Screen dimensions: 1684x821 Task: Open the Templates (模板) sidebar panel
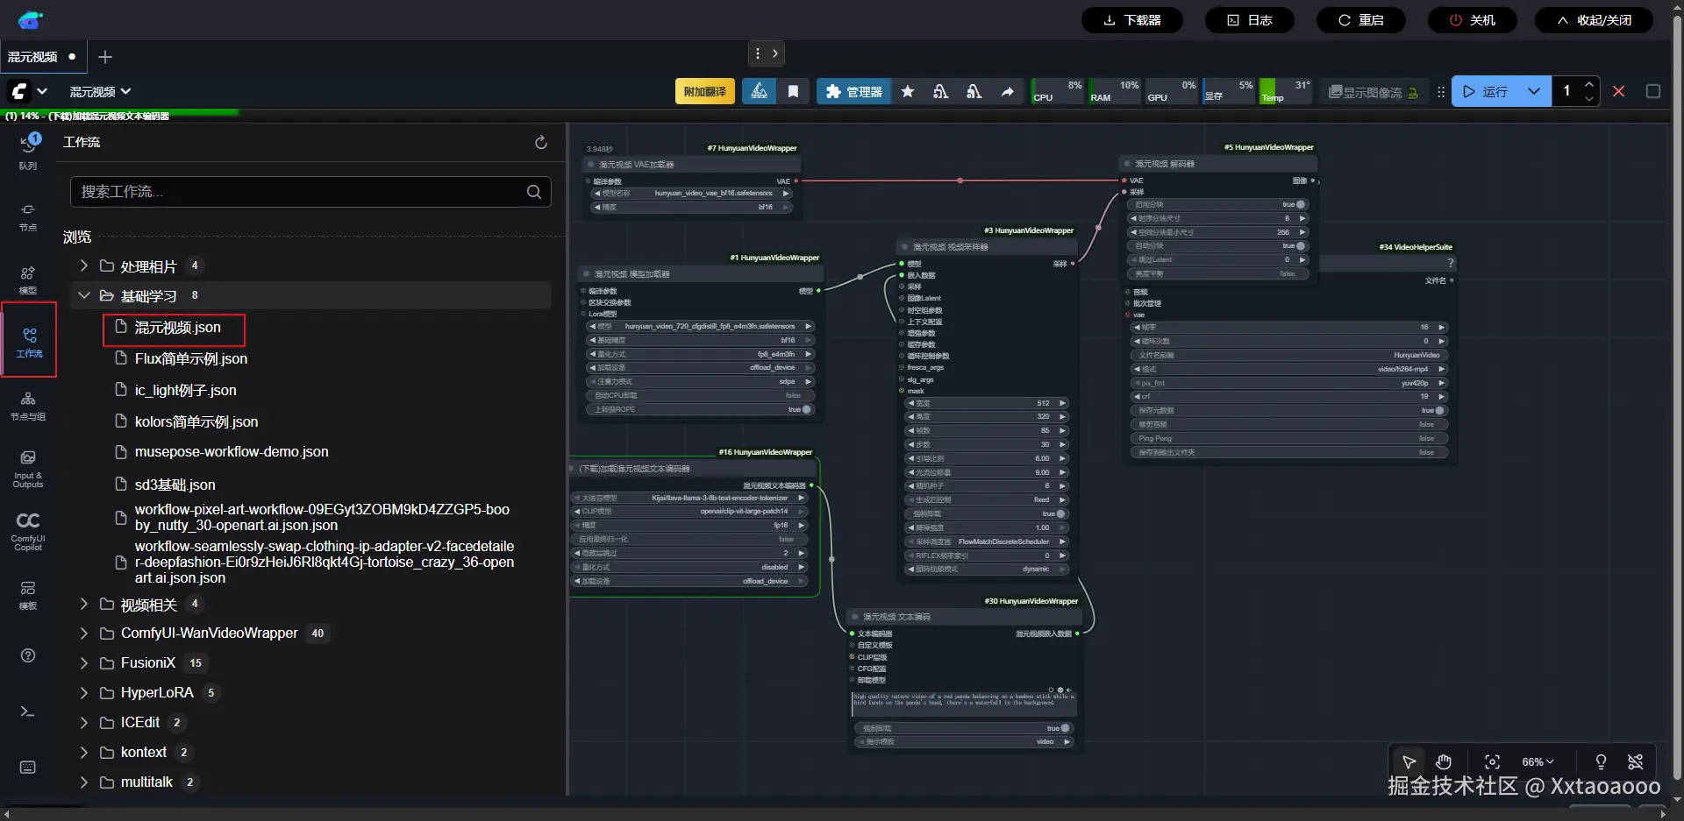[28, 594]
